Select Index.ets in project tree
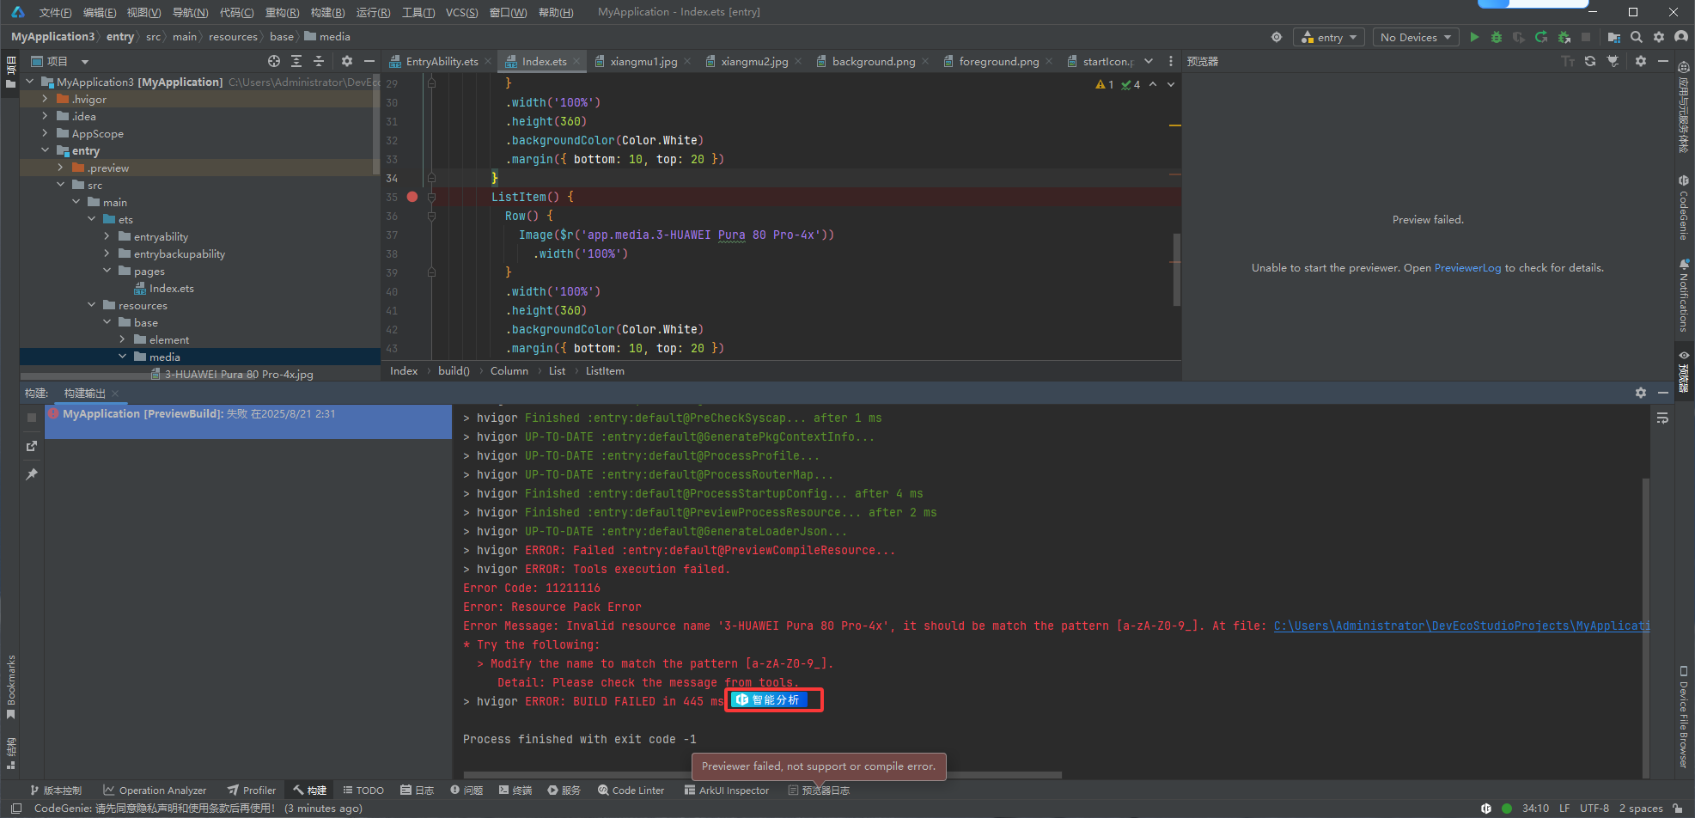The image size is (1695, 818). 171,288
